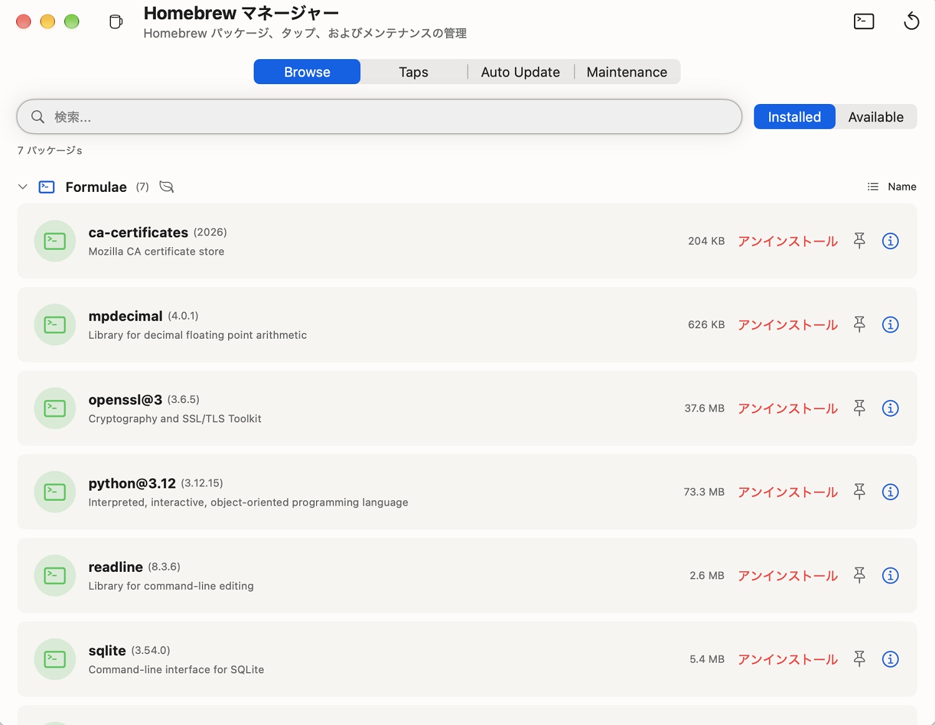The image size is (935, 725).
Task: Open the terminal icon in the title bar
Action: [863, 21]
